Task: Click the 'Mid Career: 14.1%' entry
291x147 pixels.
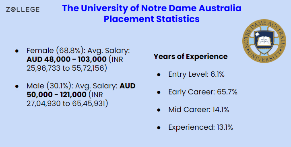Action: click(x=198, y=110)
